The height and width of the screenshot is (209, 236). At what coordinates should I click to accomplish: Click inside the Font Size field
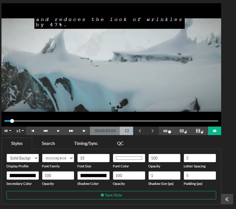[x=93, y=158]
